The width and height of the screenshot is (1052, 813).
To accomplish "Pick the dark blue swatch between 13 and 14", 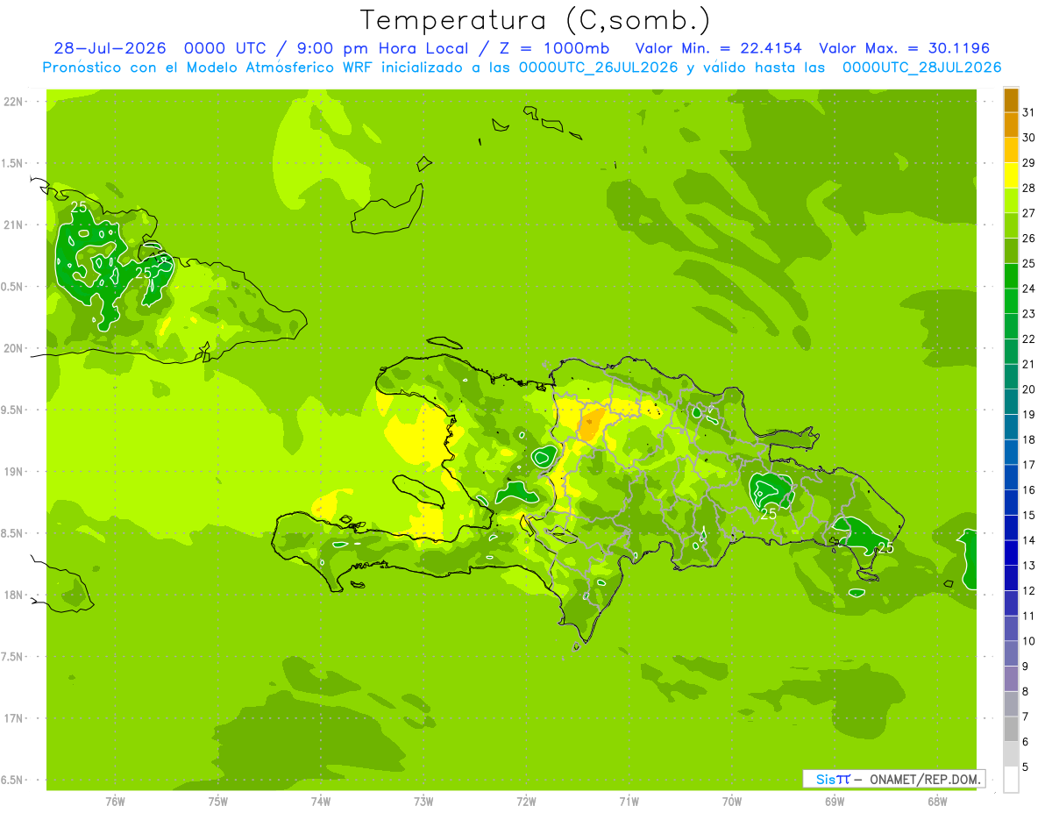I will (1011, 553).
